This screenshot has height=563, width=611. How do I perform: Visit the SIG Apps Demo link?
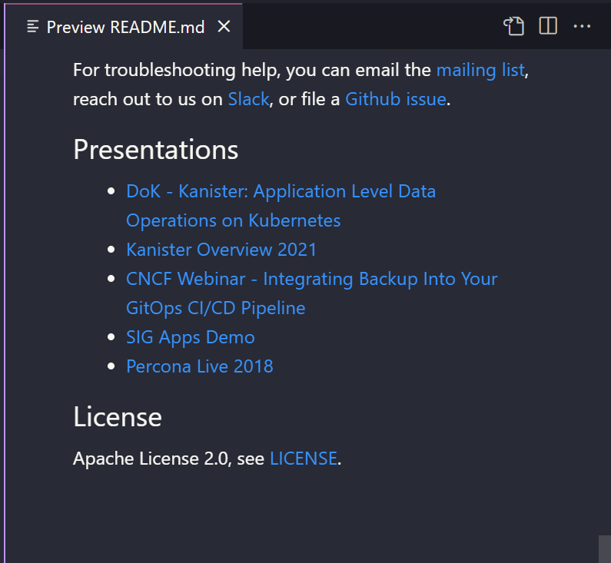pos(191,337)
